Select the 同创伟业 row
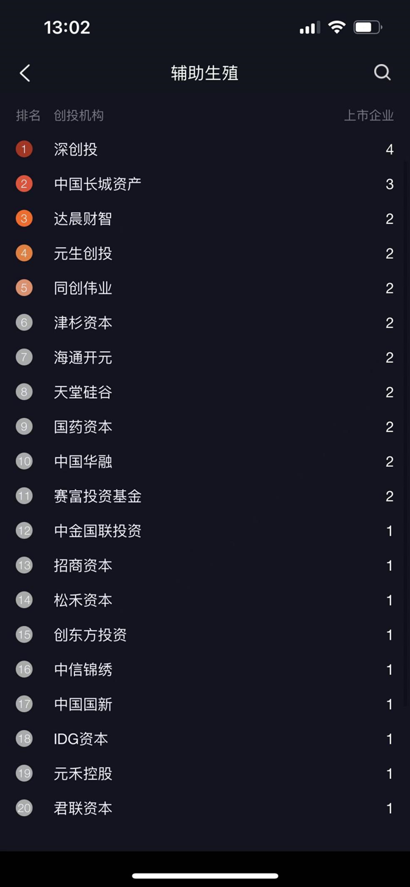 [83, 288]
